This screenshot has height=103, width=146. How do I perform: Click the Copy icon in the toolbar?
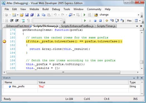[43, 15]
